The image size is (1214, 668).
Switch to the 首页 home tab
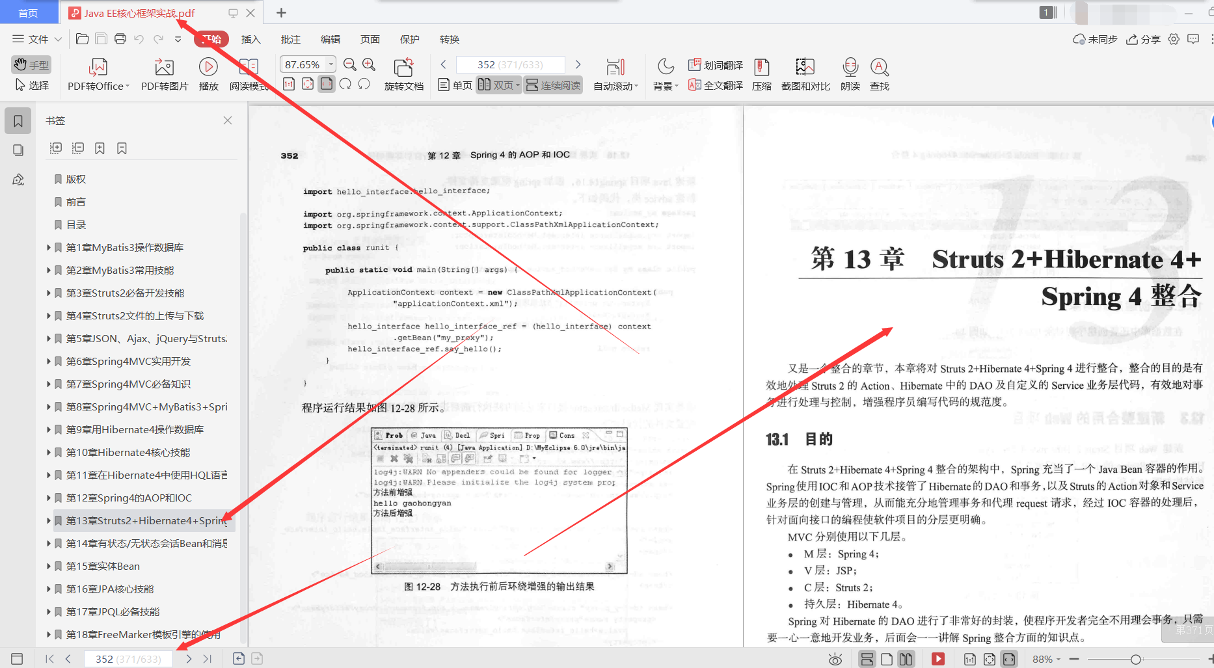[x=28, y=13]
